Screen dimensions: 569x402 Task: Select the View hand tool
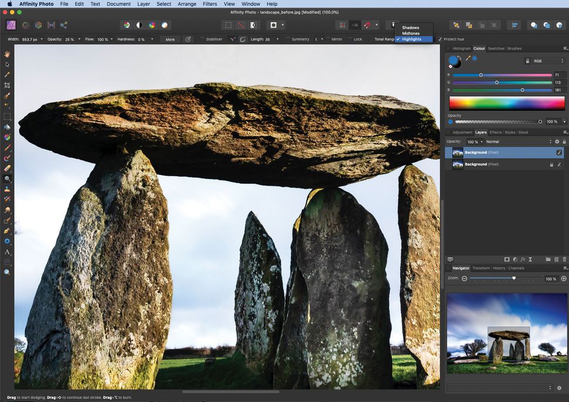[x=8, y=54]
